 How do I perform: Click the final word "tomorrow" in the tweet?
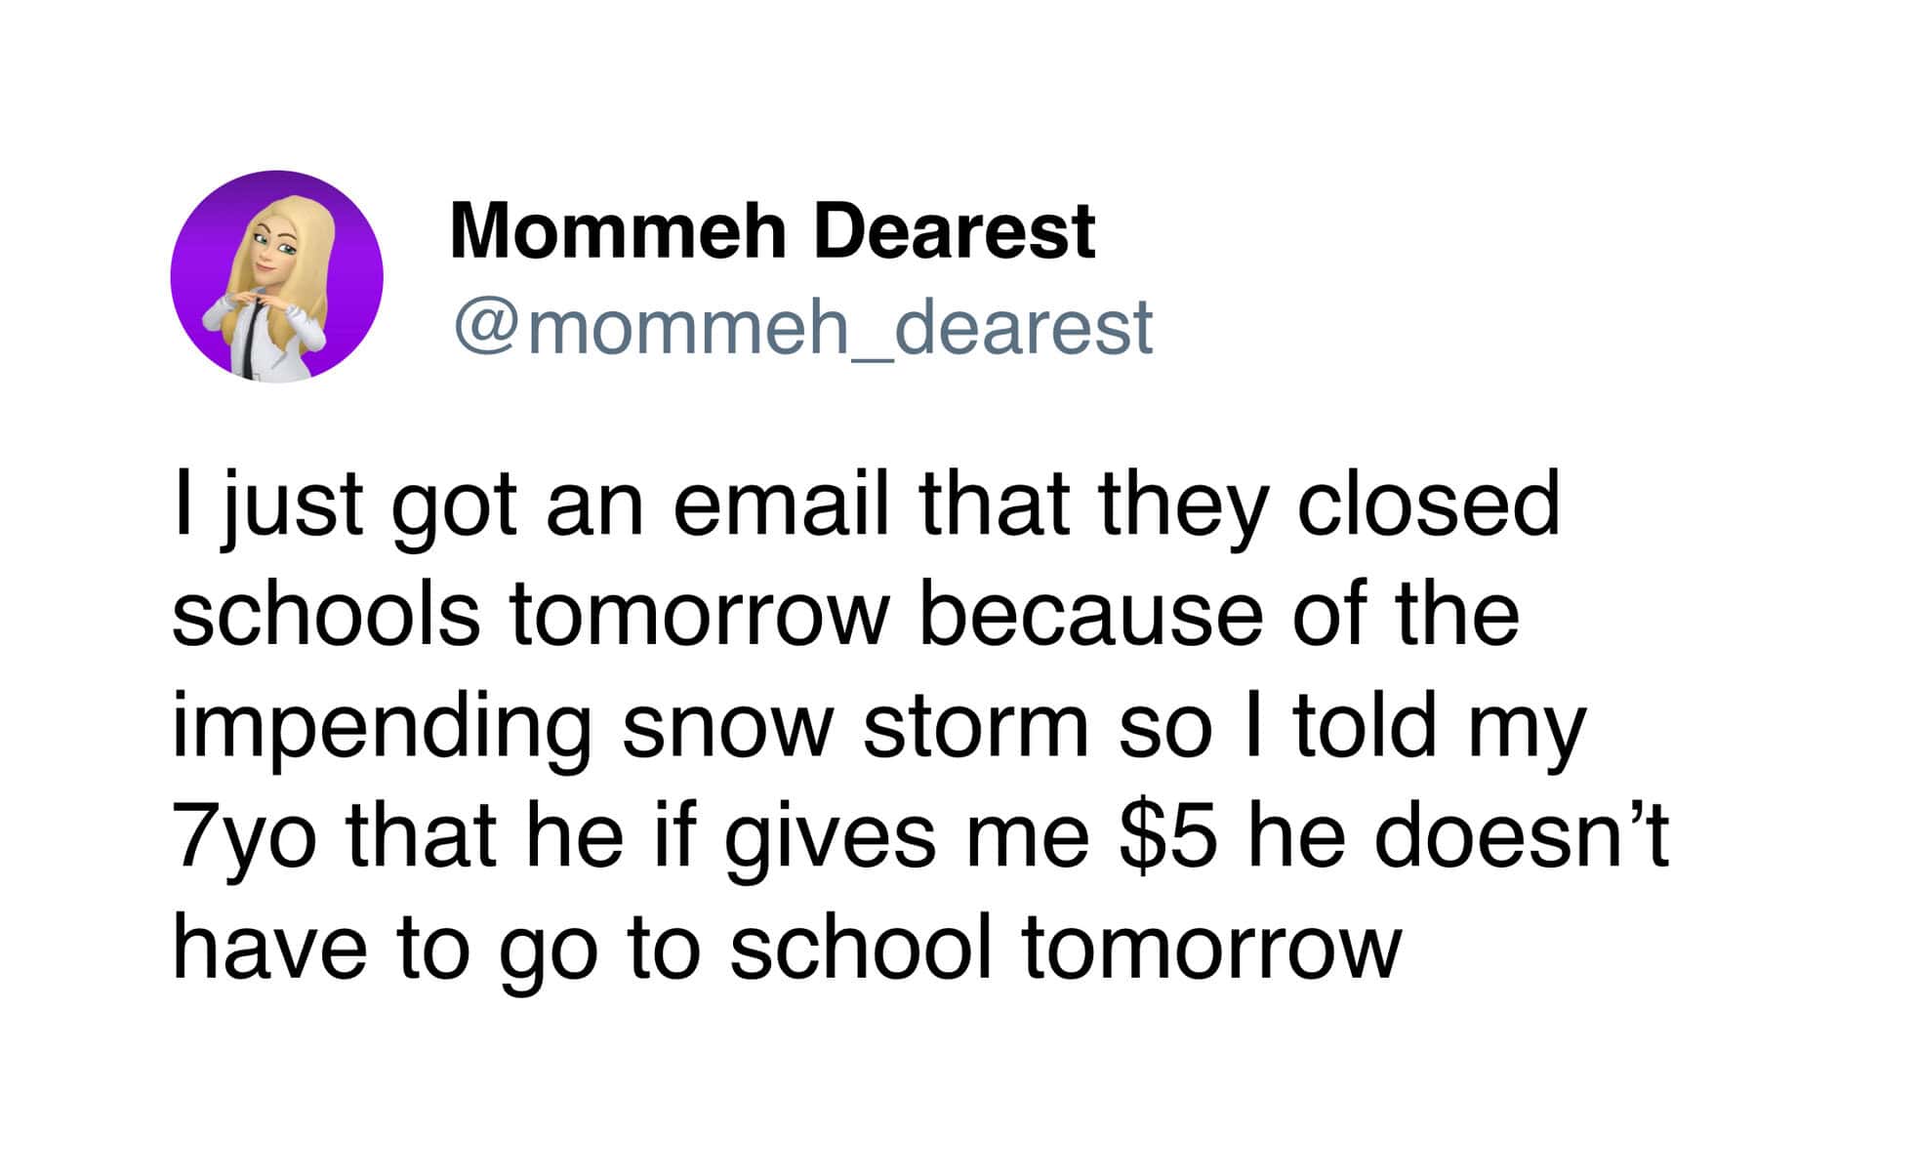1211,949
